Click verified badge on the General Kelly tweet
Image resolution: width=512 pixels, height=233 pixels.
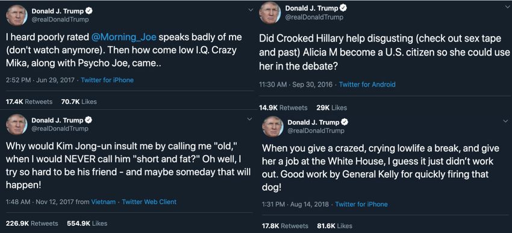[345, 123]
